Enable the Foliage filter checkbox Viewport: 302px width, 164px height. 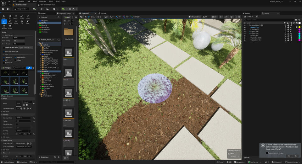click(15, 60)
